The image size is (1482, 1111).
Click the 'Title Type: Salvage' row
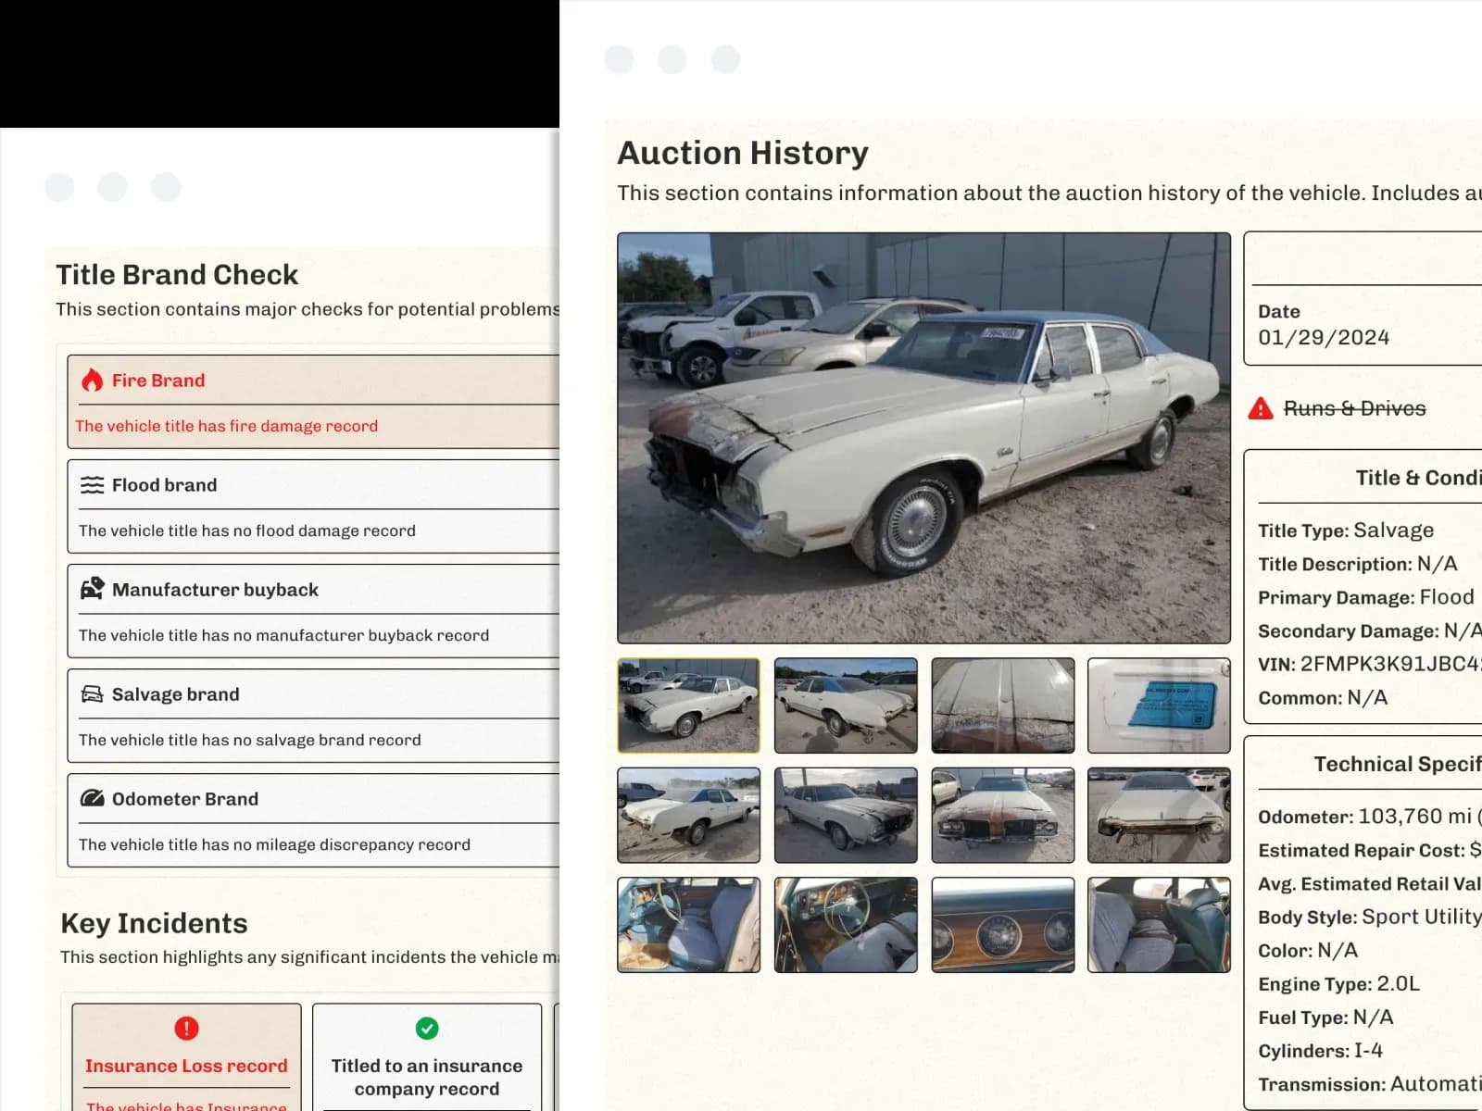tap(1346, 531)
